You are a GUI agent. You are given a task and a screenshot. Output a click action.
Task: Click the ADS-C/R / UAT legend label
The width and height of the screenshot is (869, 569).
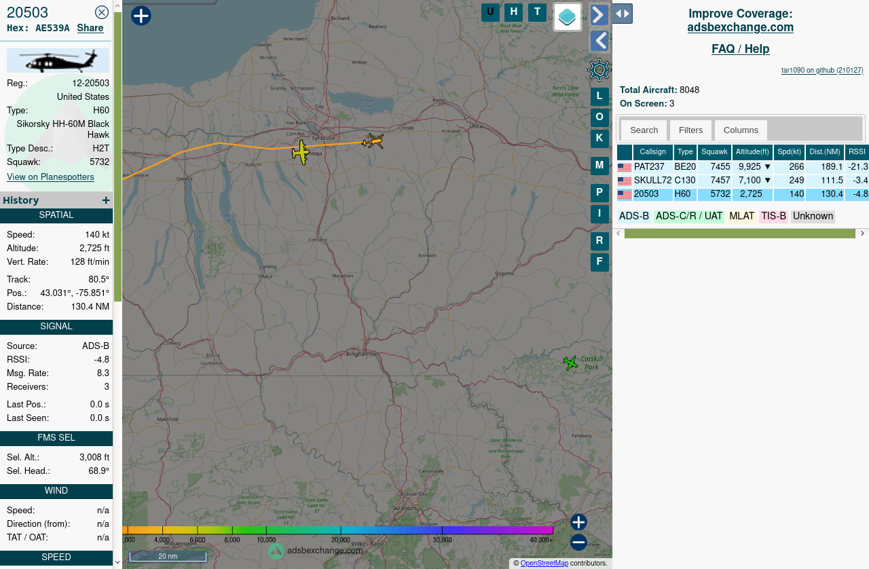(x=689, y=217)
